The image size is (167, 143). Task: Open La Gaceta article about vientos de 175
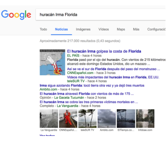(x=87, y=94)
